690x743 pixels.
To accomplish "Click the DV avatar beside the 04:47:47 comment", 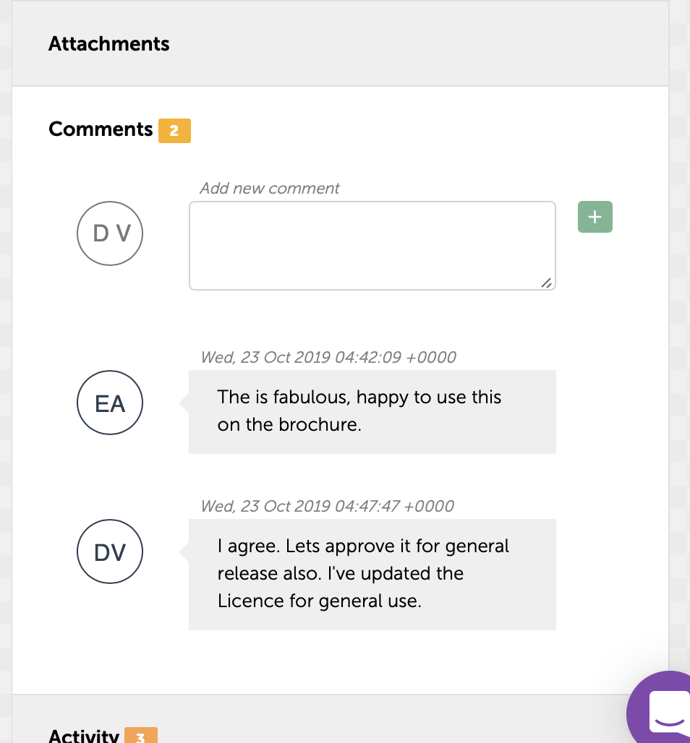I will (x=110, y=552).
